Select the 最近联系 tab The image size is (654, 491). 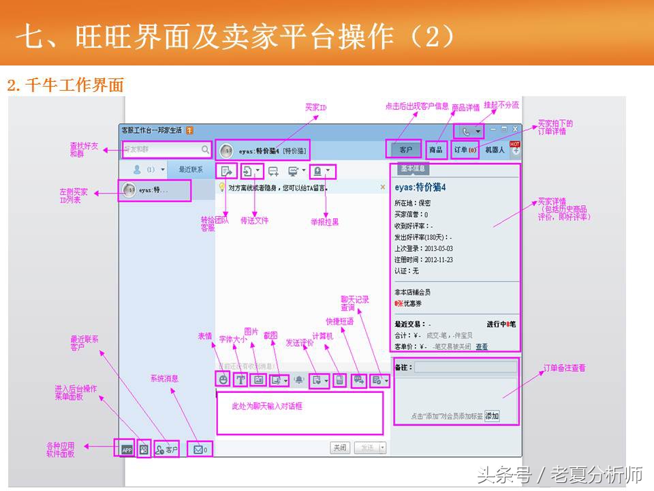point(190,169)
